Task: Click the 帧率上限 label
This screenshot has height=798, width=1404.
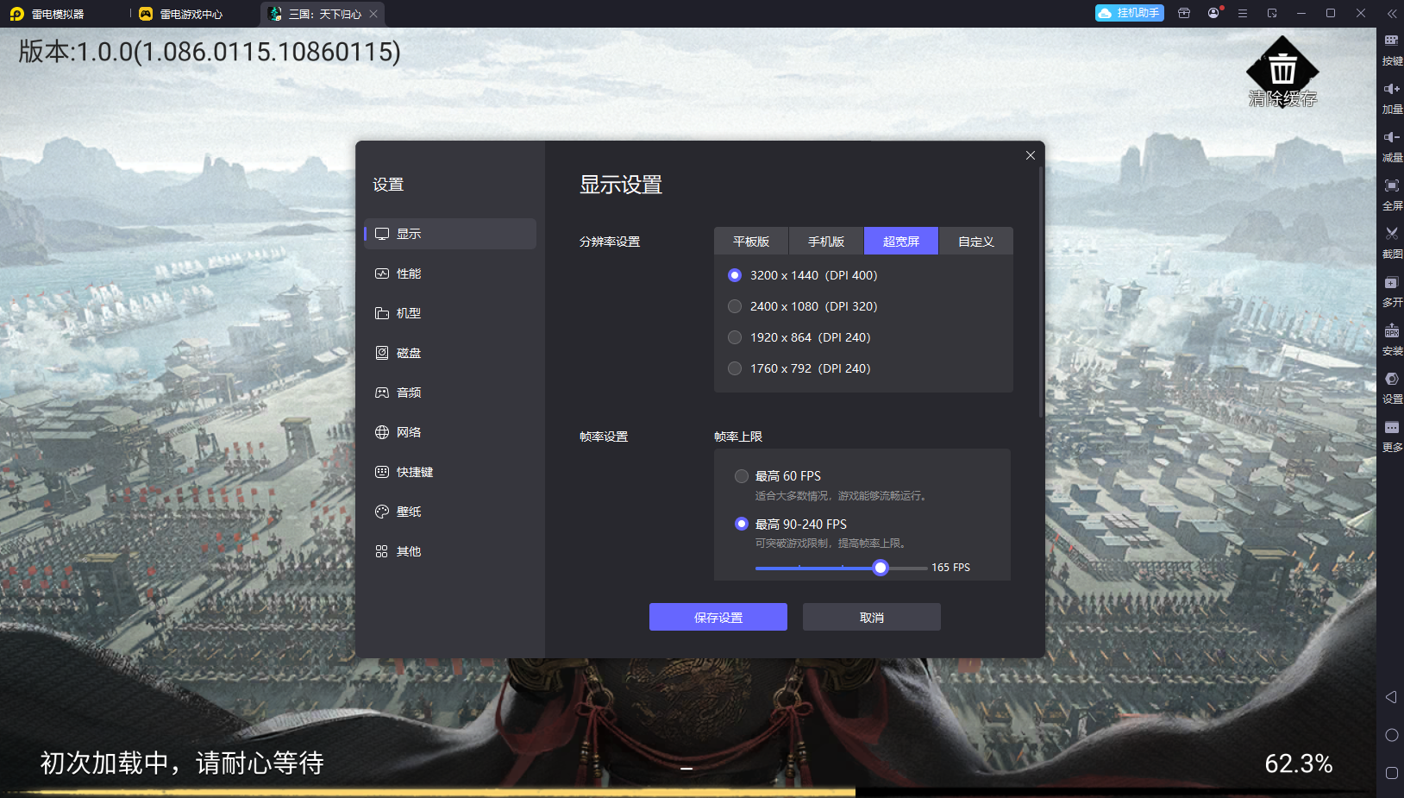Action: 738,437
